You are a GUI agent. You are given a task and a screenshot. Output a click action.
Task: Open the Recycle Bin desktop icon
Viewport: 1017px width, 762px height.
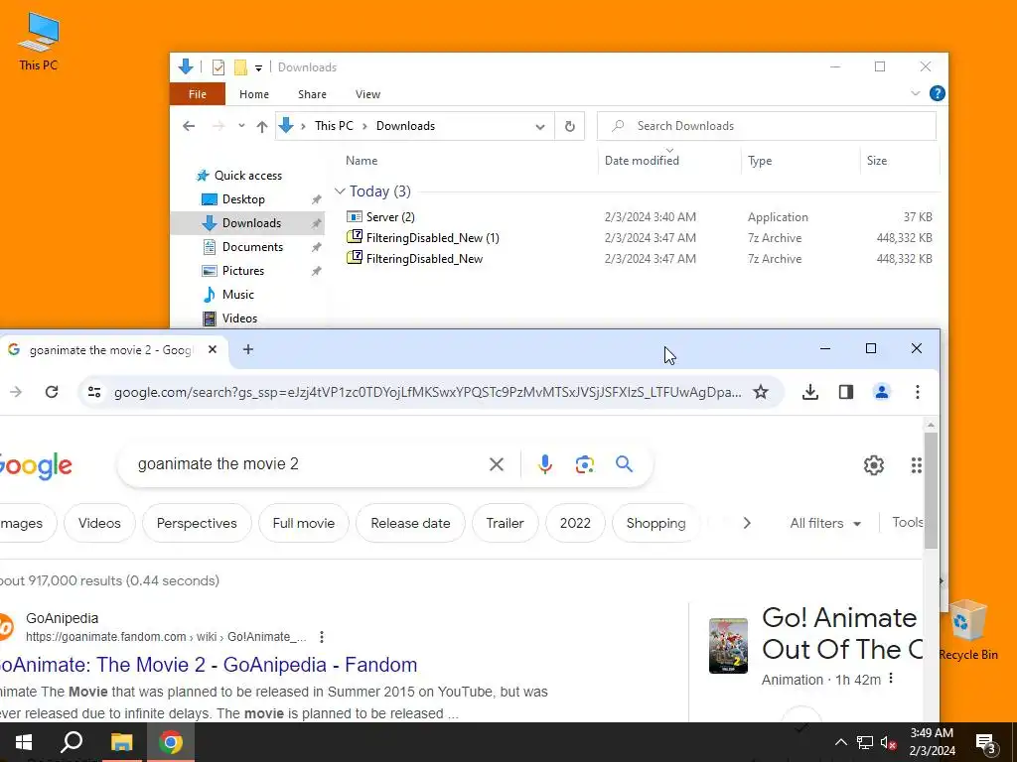point(967,630)
